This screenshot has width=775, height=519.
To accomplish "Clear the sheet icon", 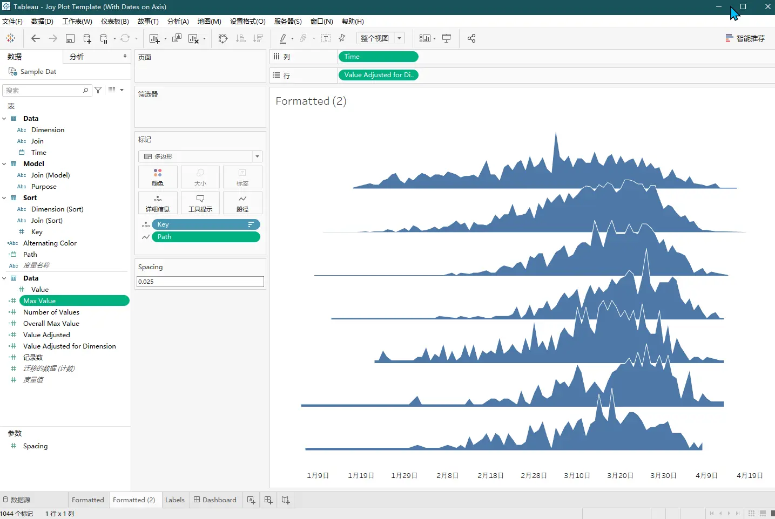I will (193, 38).
